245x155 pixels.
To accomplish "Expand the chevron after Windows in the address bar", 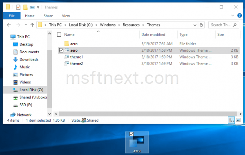I will click(x=119, y=25).
